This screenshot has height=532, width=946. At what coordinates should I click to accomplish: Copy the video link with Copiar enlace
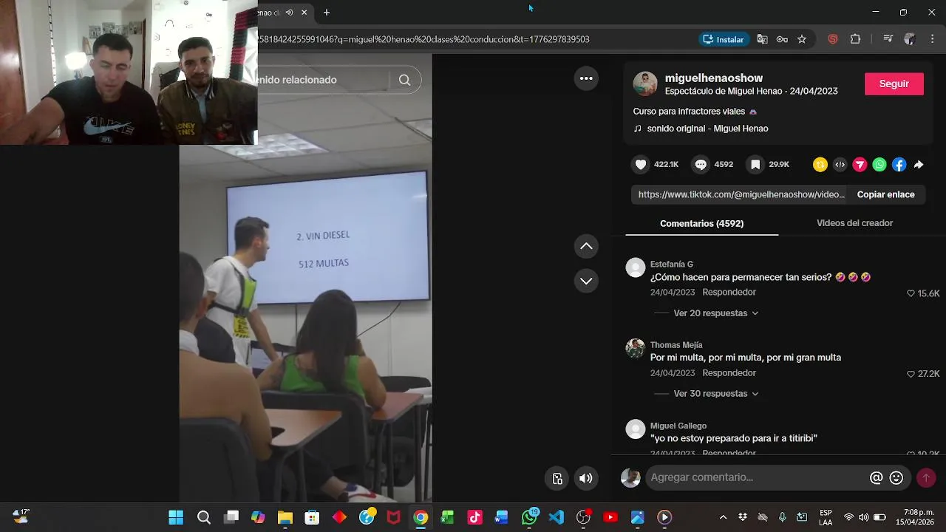pos(885,194)
